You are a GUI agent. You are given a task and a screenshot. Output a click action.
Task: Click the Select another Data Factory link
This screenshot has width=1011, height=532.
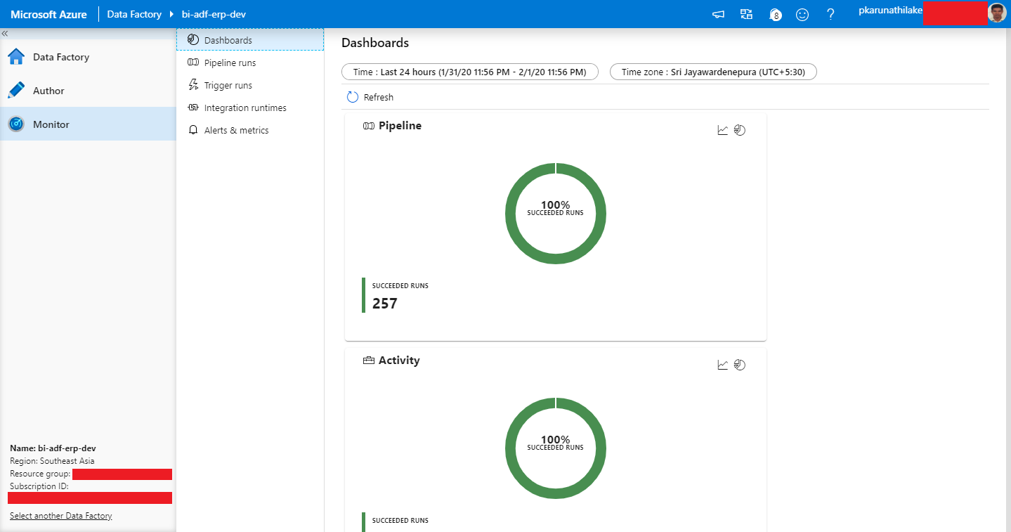pyautogui.click(x=60, y=515)
